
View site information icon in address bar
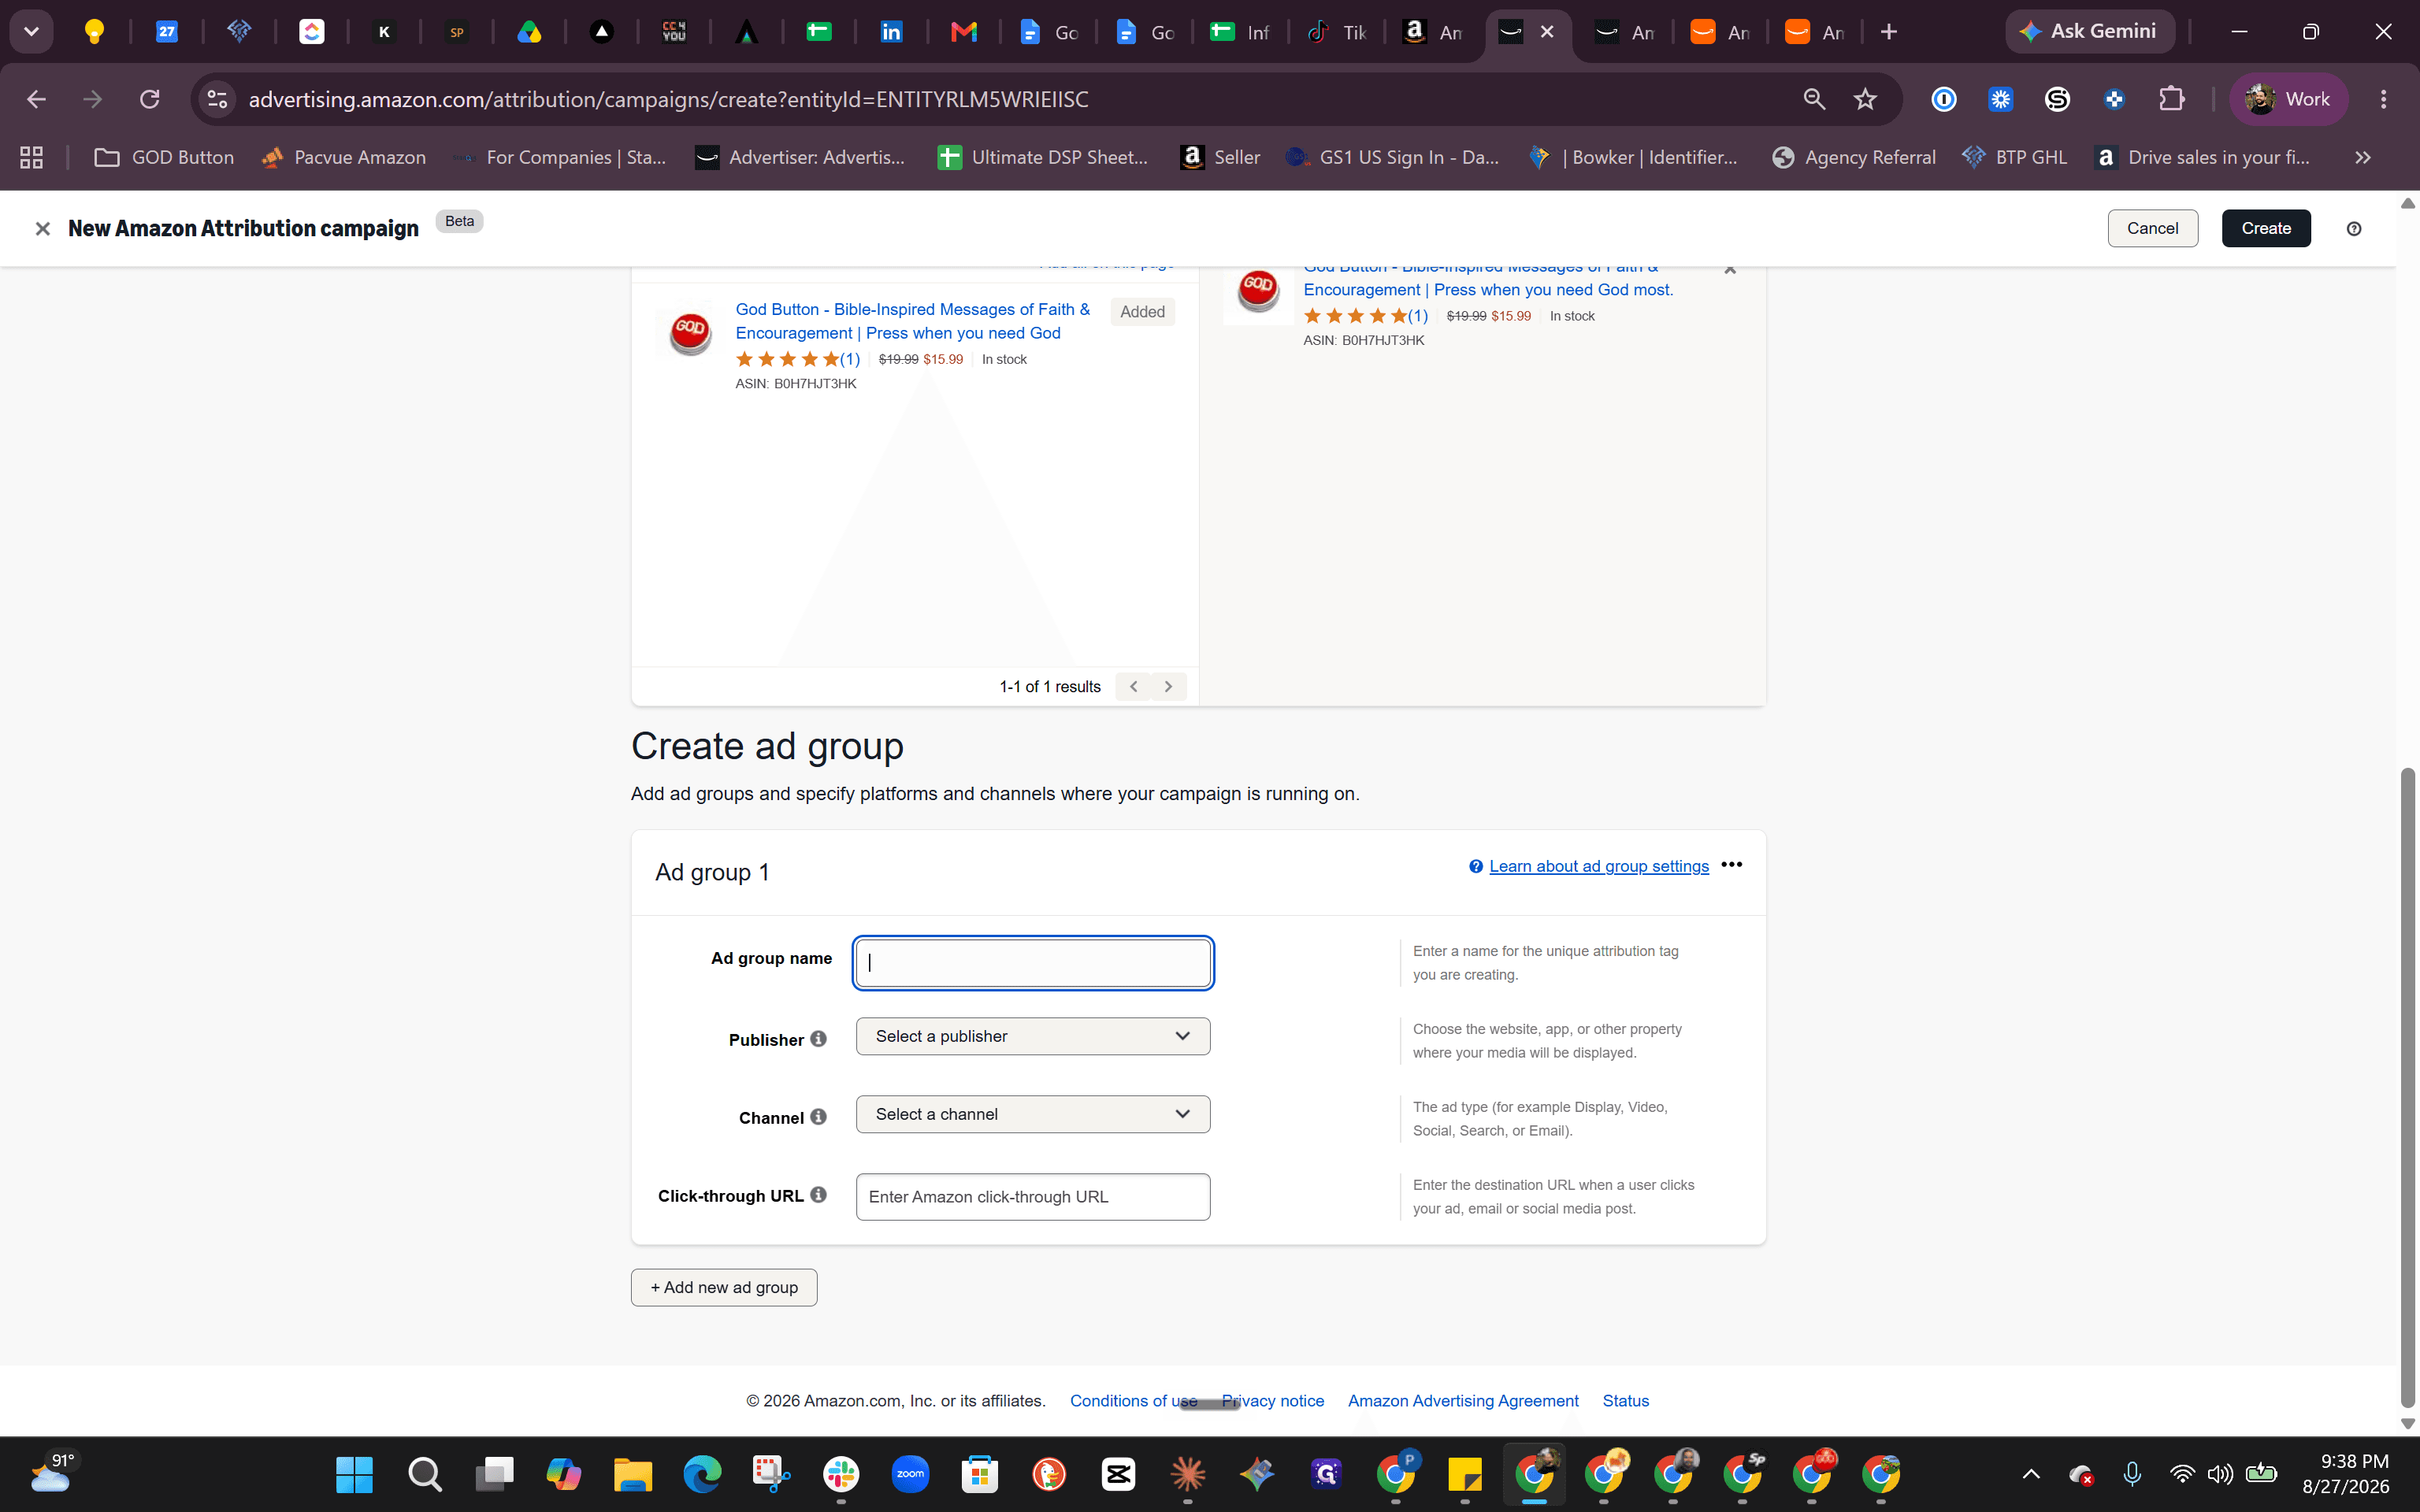tap(217, 99)
